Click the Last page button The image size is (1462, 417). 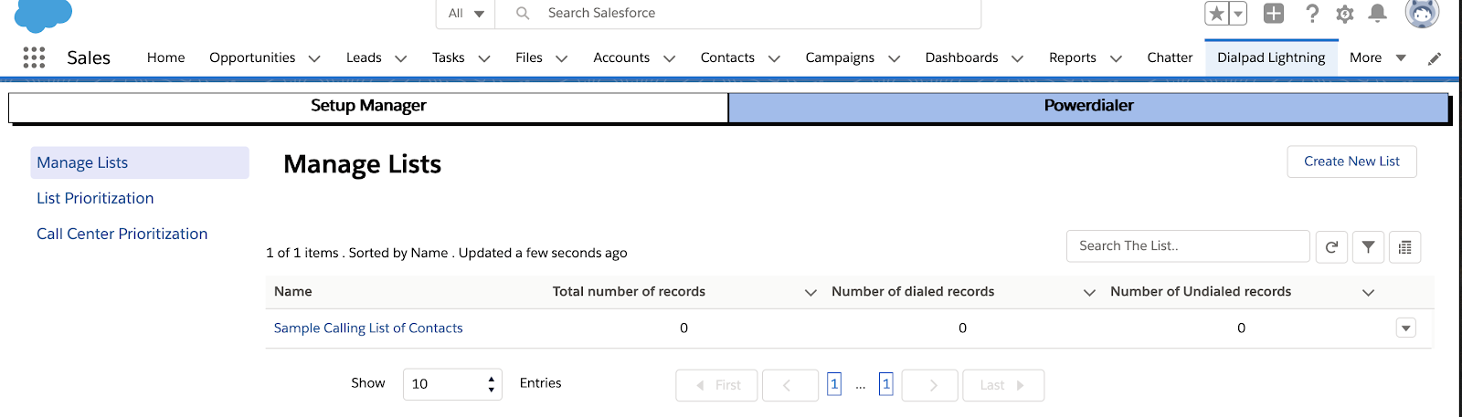tap(1003, 385)
